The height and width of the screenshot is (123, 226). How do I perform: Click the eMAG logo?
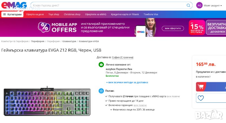pos(14,5)
